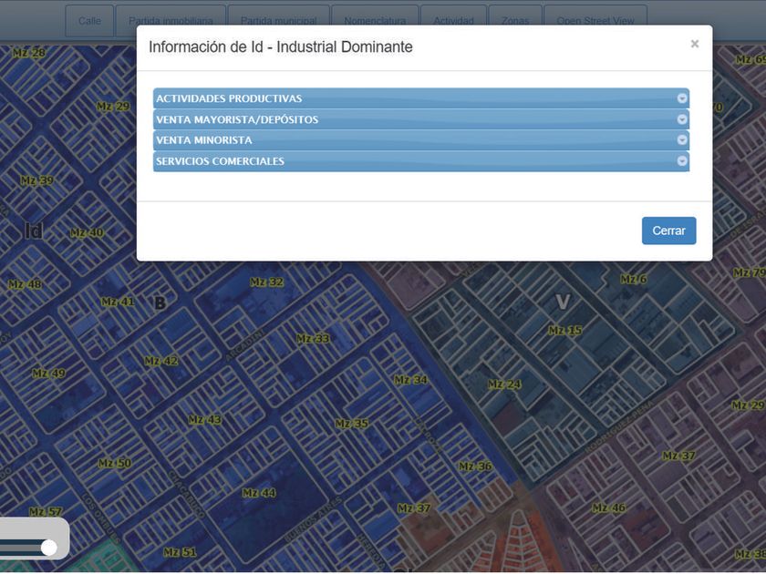Click the Id zone label on map
This screenshot has height=574, width=766.
point(34,231)
